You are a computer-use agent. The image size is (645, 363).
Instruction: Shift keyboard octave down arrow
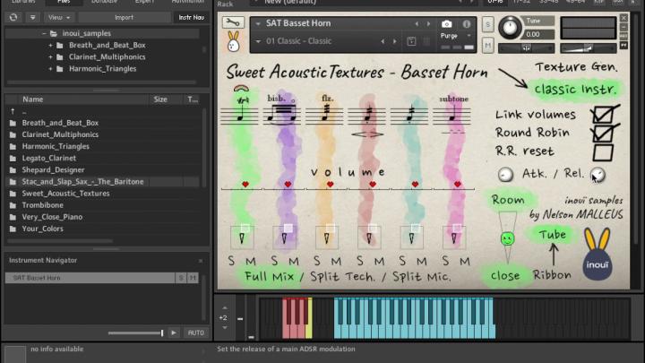click(225, 328)
